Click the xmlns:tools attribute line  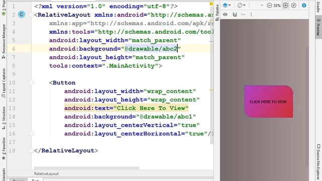click(x=131, y=32)
